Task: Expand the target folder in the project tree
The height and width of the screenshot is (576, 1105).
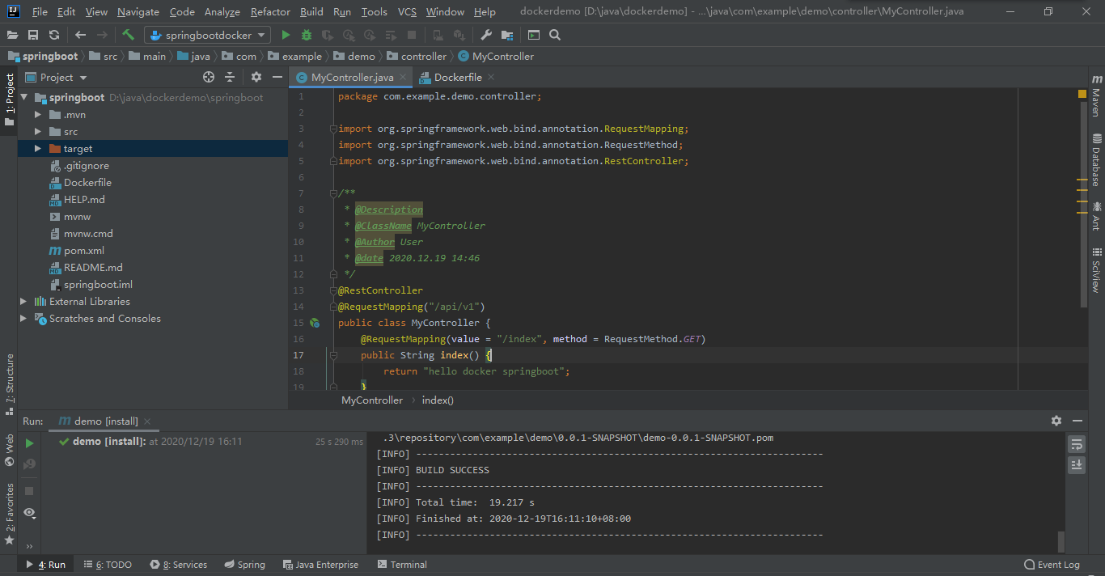Action: [x=38, y=149]
